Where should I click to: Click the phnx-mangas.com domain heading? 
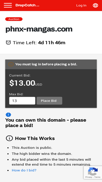39,29
